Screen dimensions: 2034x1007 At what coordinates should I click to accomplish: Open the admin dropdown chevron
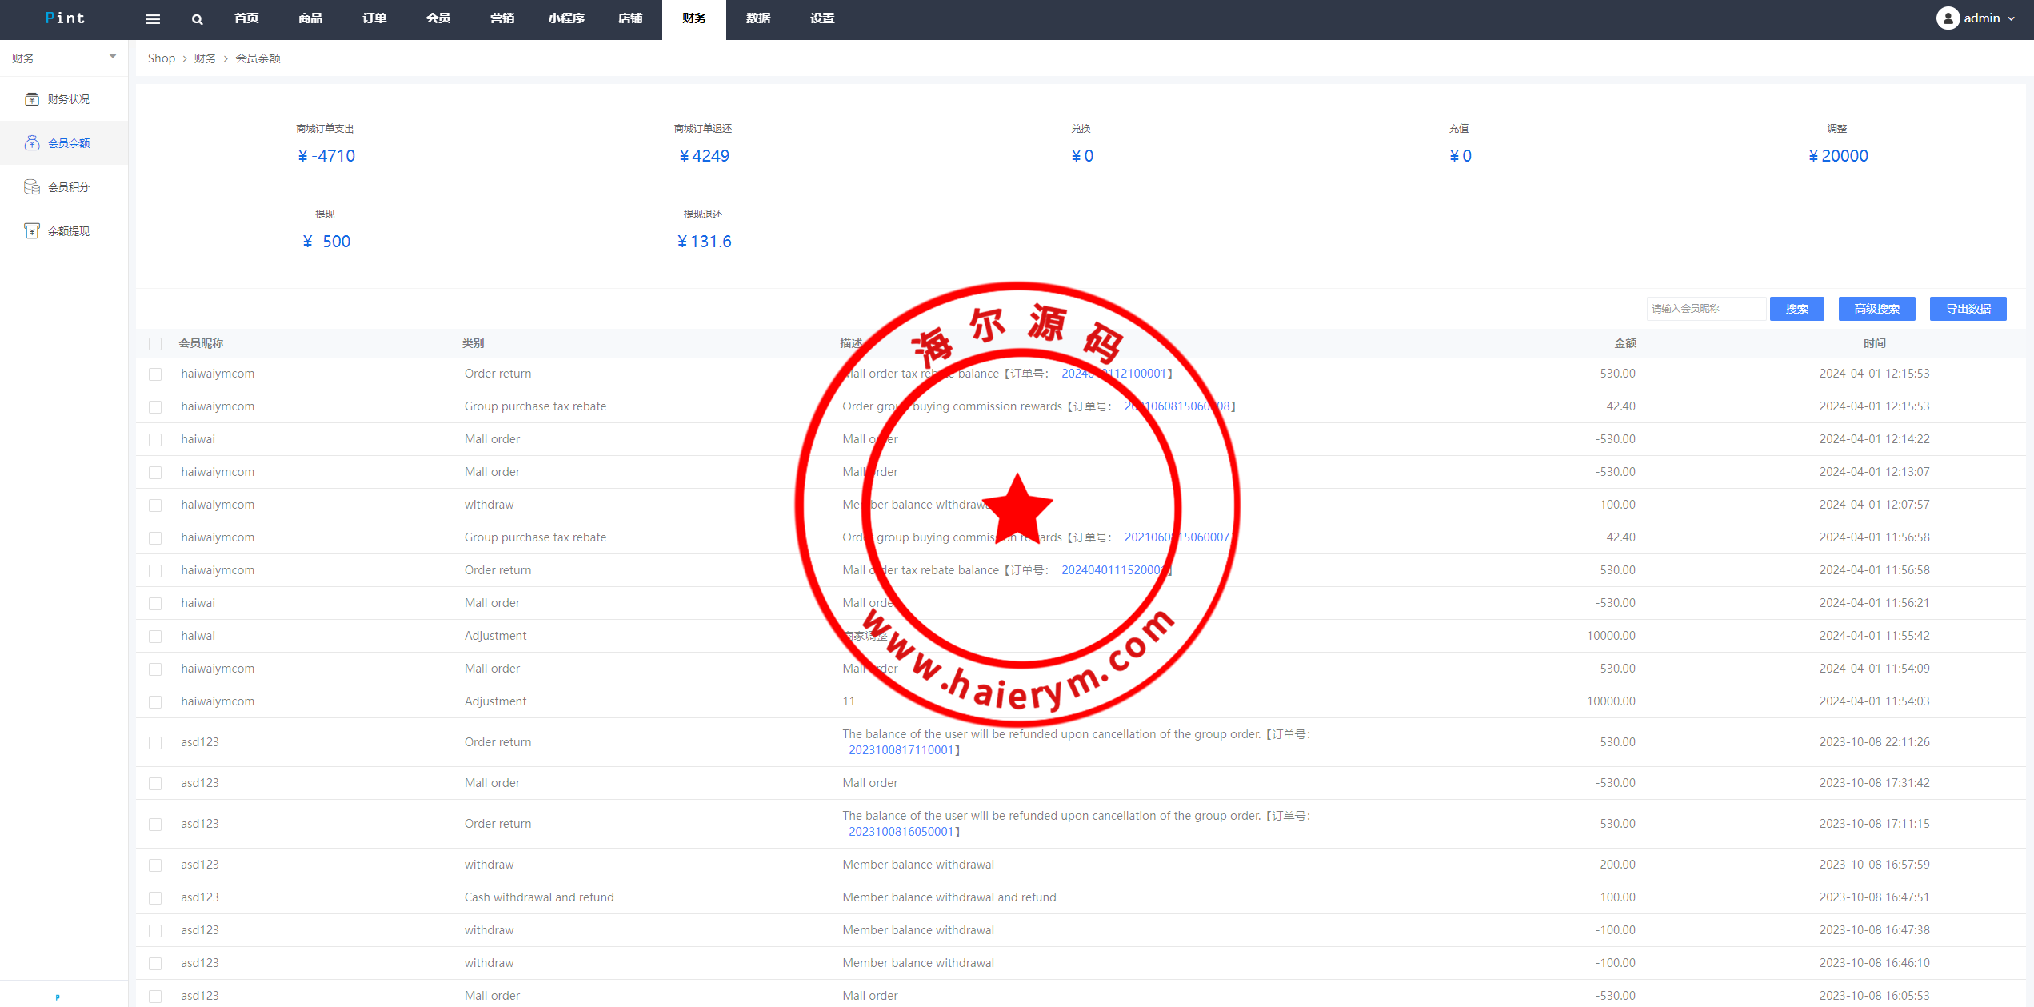click(2012, 18)
